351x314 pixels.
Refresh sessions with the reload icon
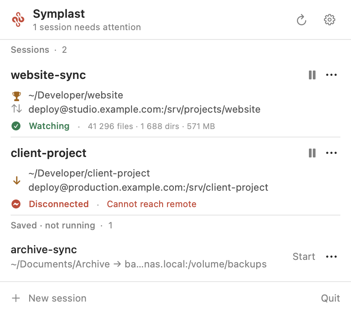click(x=301, y=20)
